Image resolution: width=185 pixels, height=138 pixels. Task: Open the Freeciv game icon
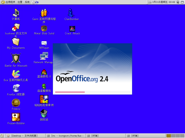[16, 103]
